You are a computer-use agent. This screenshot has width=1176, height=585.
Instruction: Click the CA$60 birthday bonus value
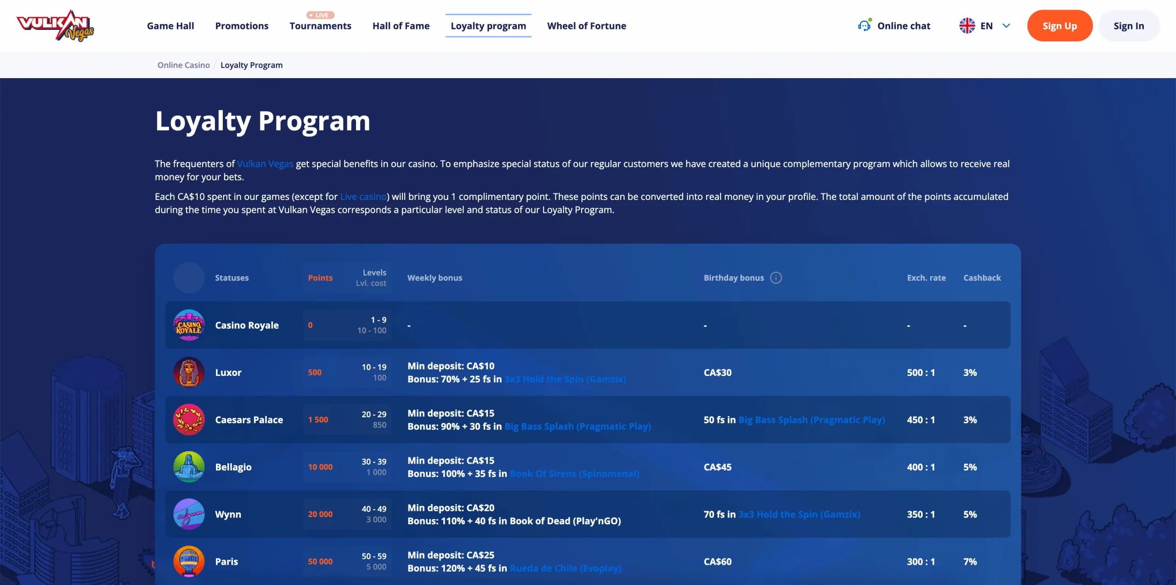tap(718, 562)
